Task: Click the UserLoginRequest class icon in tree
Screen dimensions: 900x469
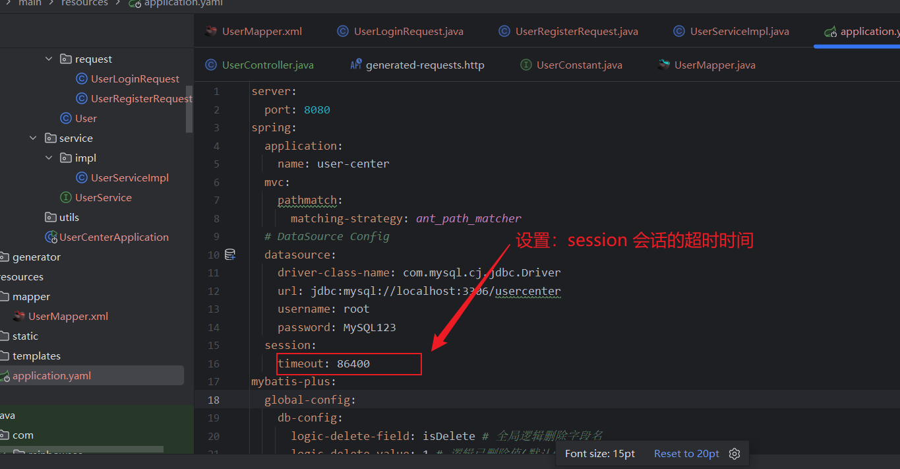Action: [82, 78]
